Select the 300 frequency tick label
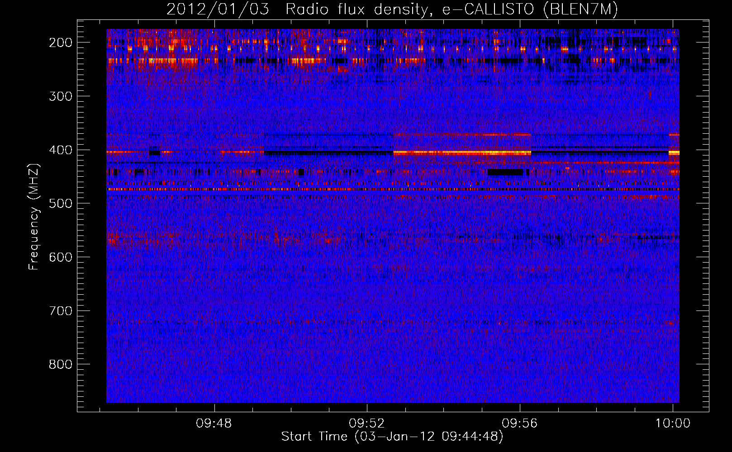Image resolution: width=732 pixels, height=452 pixels. [61, 96]
